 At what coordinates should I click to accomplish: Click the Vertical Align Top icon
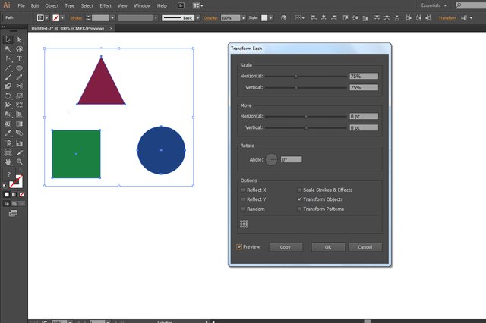[x=346, y=18]
